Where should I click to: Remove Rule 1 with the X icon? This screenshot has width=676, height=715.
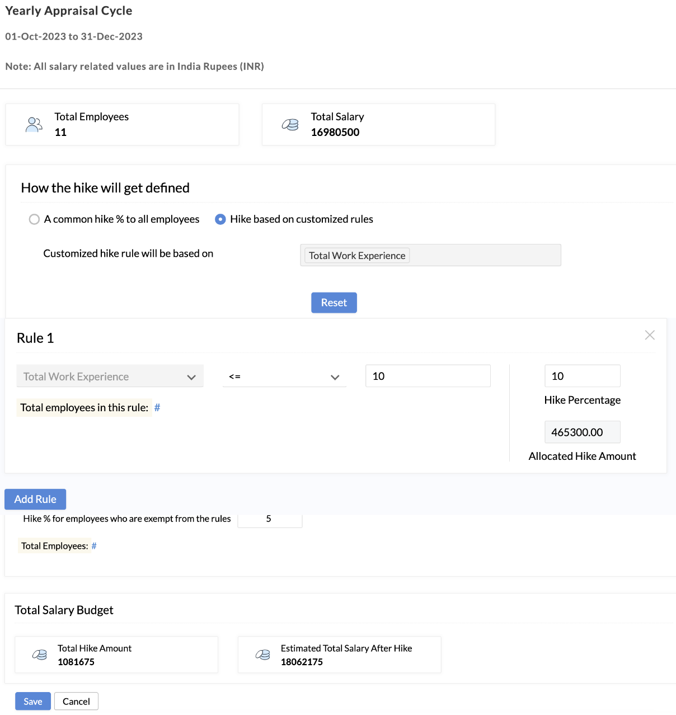tap(650, 335)
